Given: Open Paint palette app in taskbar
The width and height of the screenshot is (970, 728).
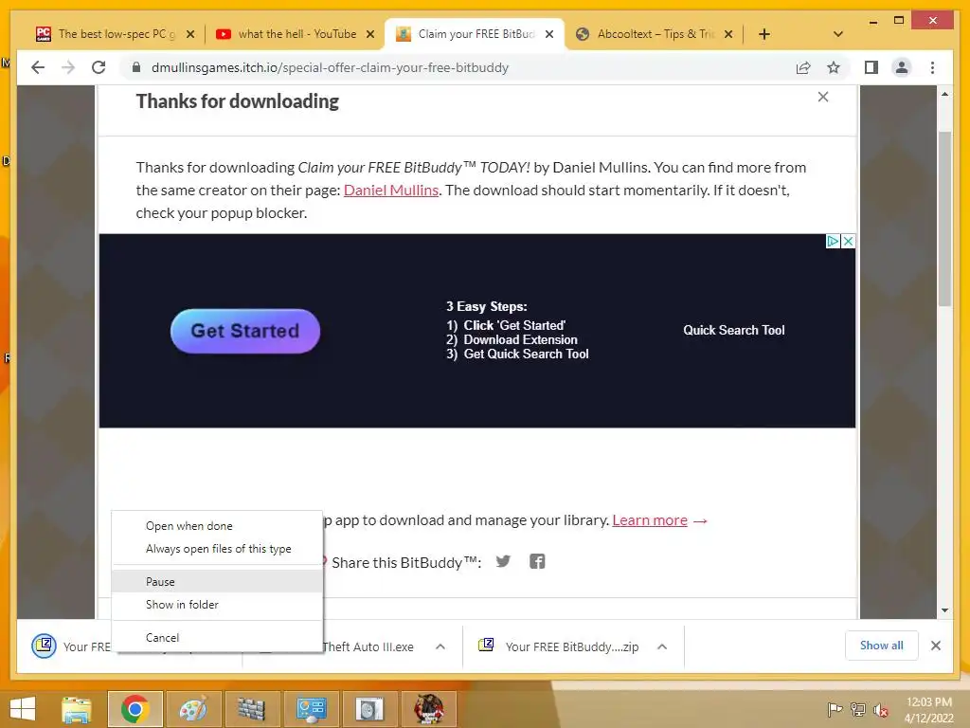Looking at the screenshot, I should pyautogui.click(x=193, y=709).
